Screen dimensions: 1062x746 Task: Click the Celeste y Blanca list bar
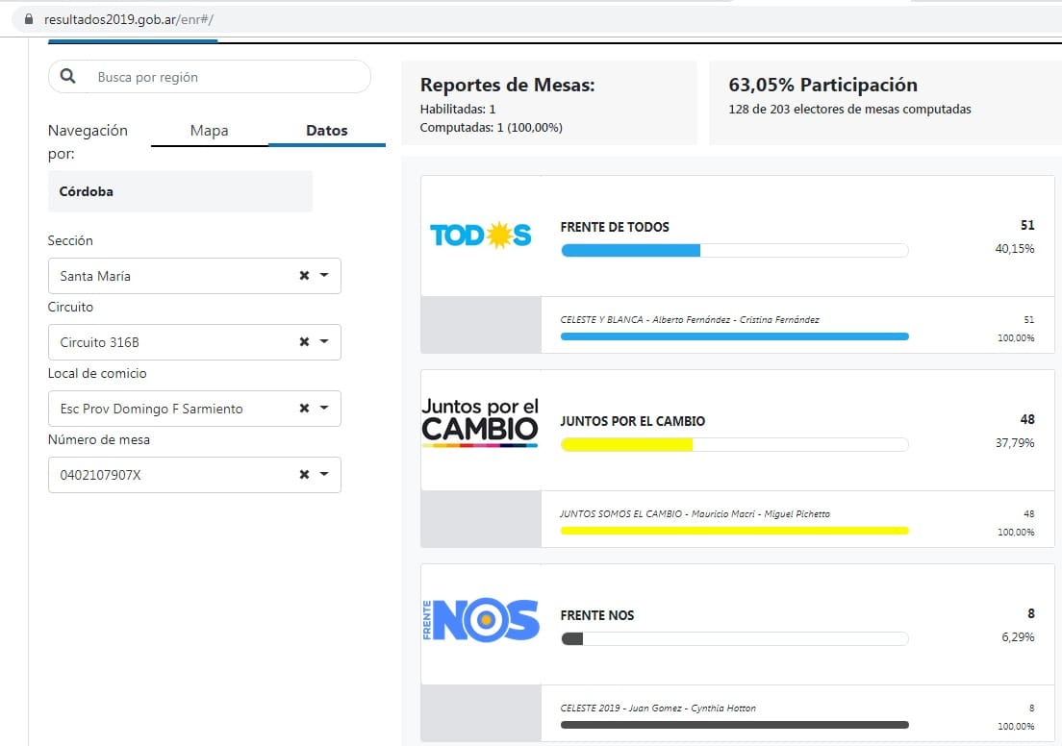pyautogui.click(x=735, y=336)
